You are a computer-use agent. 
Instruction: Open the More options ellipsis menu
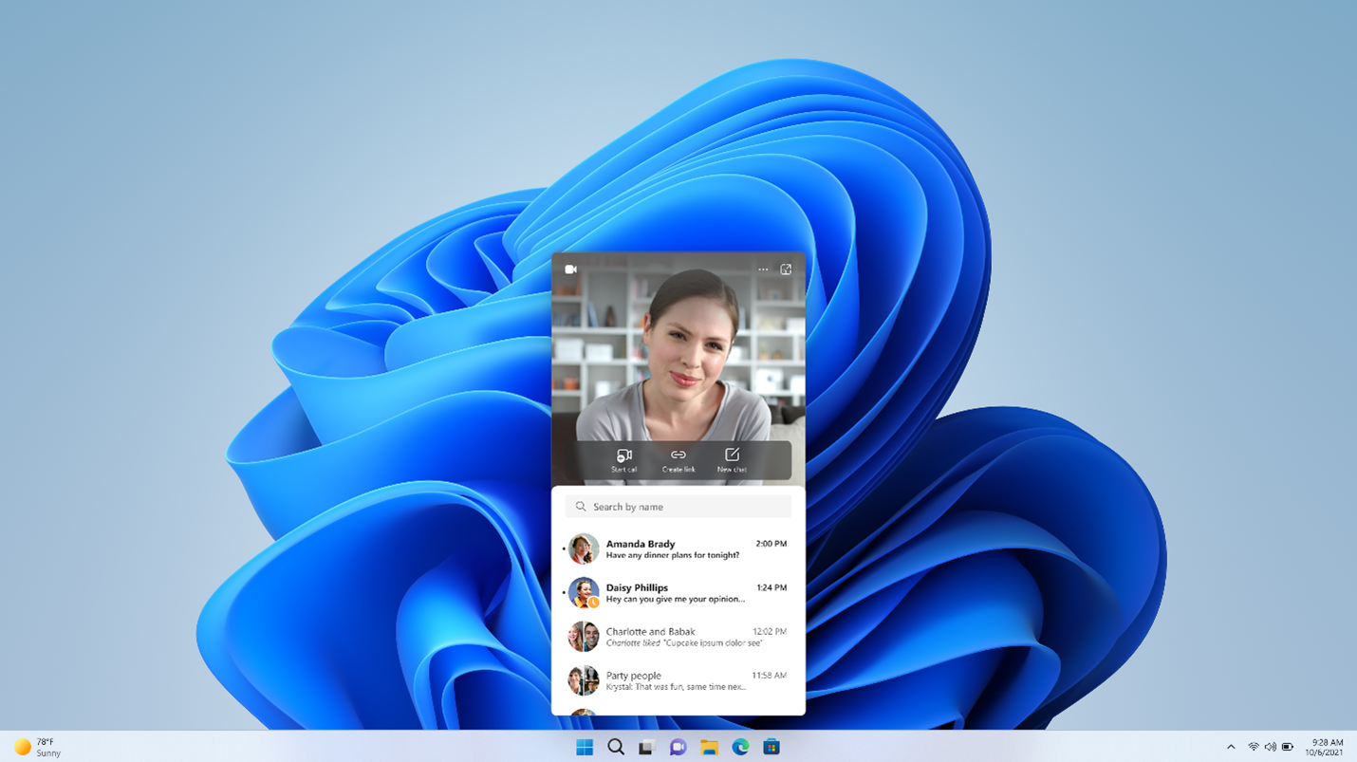click(763, 269)
